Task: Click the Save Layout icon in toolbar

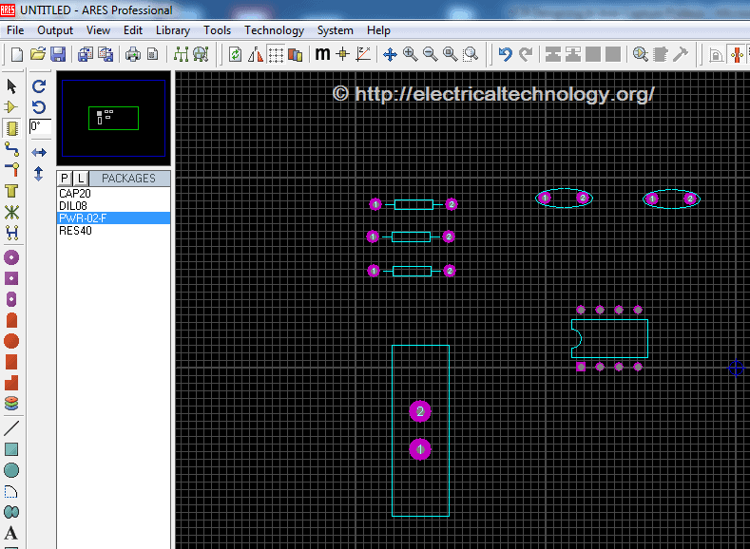Action: 58,54
